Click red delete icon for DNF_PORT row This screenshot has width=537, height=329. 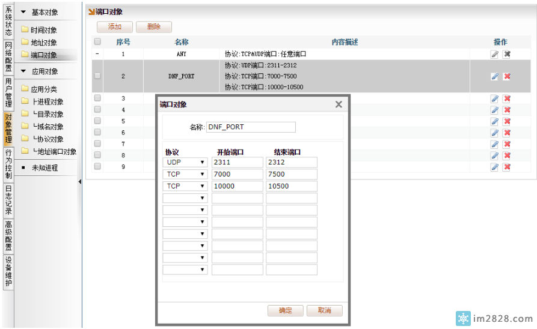507,76
